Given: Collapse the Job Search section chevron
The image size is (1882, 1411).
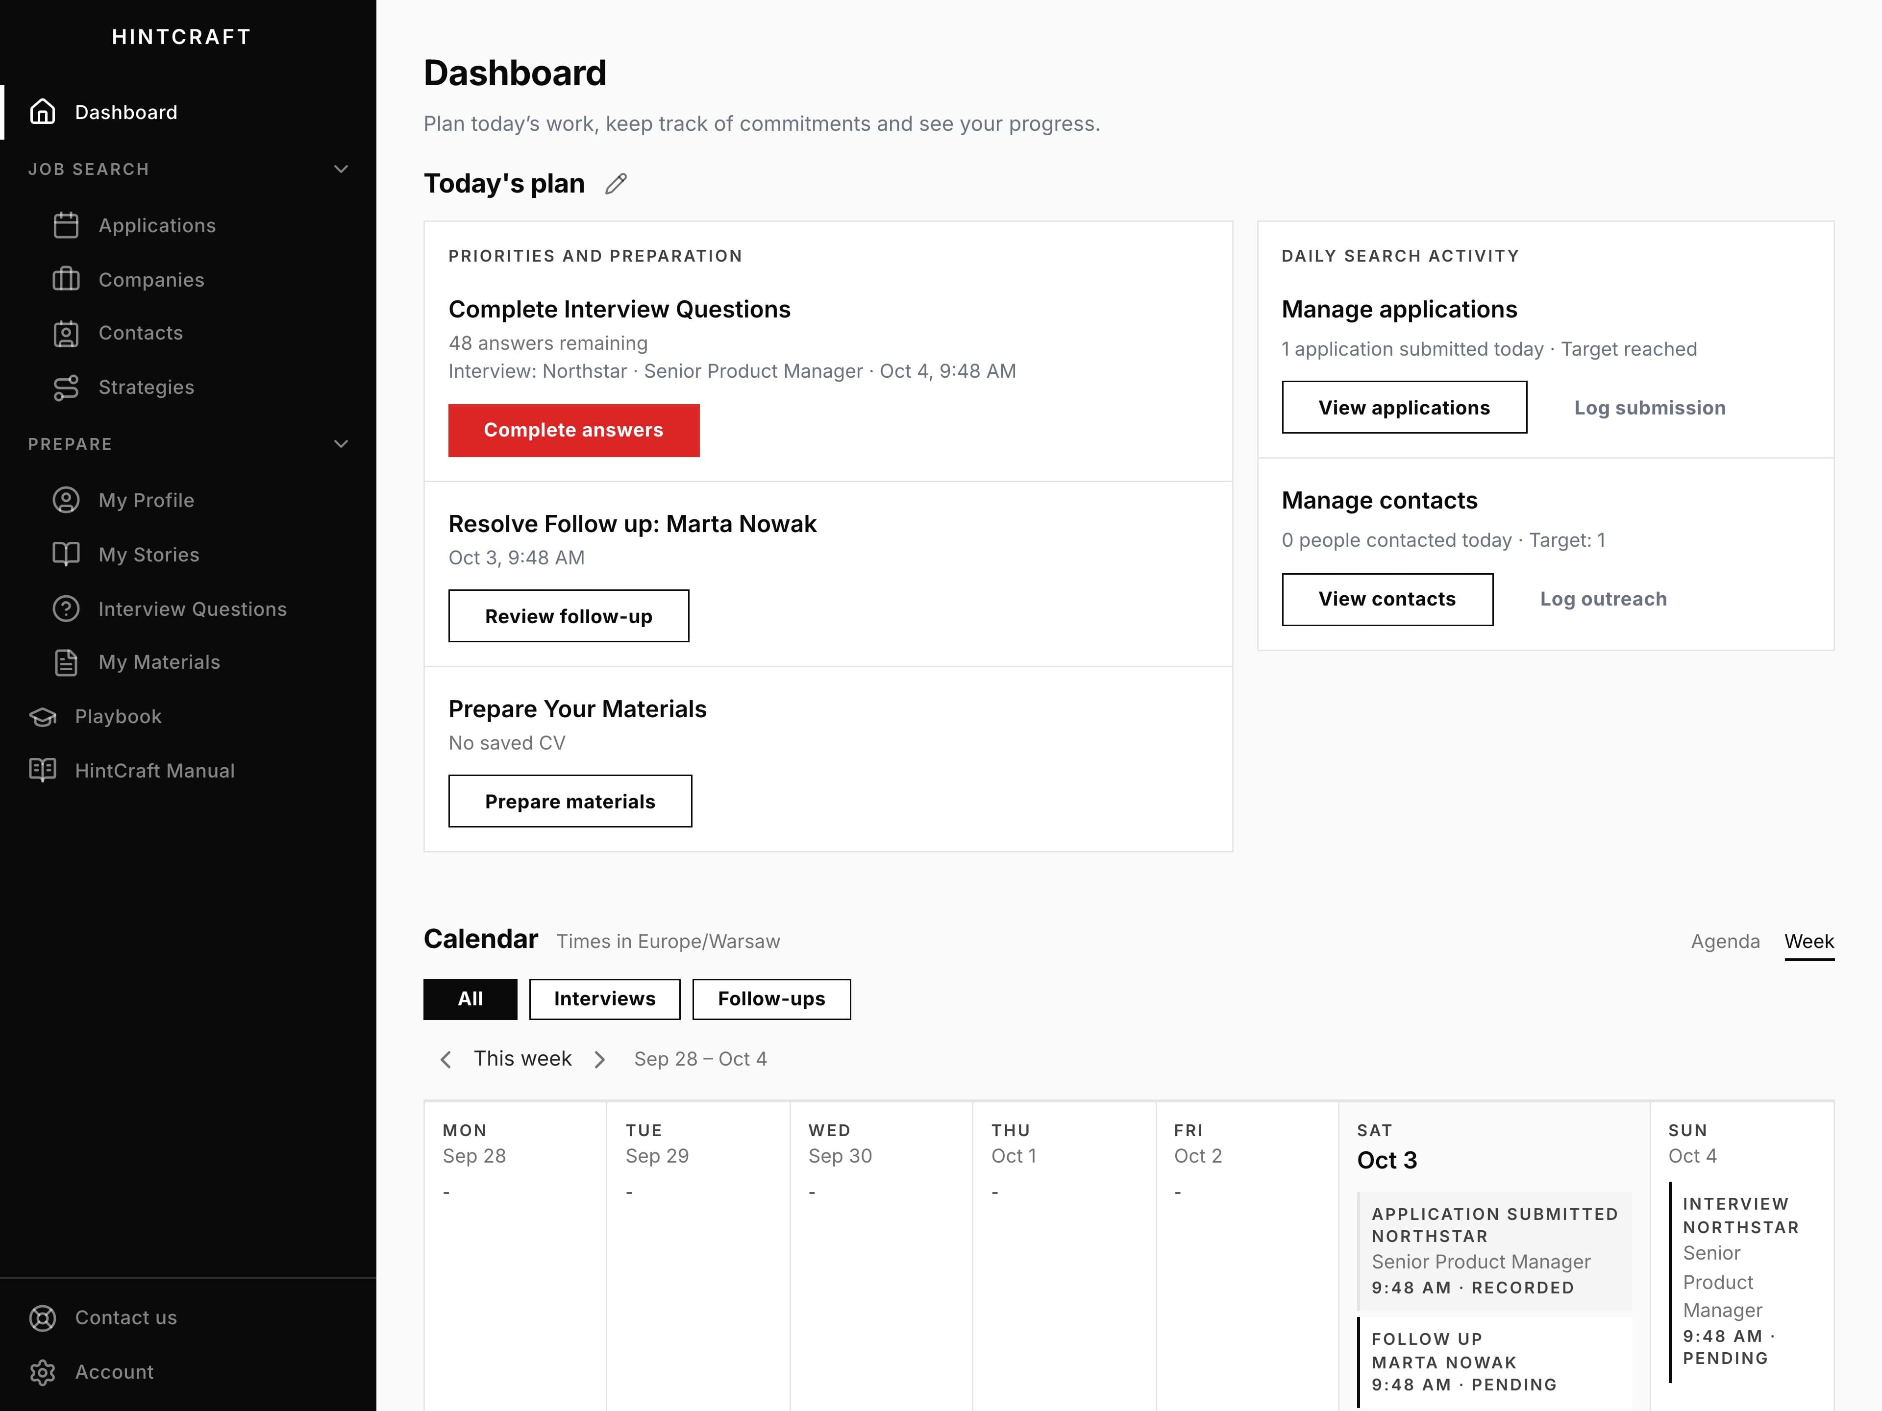Looking at the screenshot, I should tap(341, 169).
